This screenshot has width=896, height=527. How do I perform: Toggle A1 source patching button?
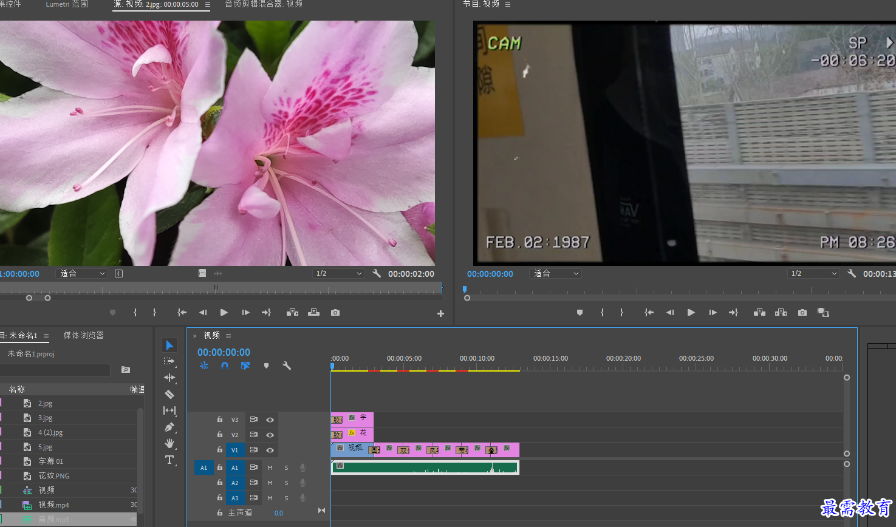coord(203,467)
